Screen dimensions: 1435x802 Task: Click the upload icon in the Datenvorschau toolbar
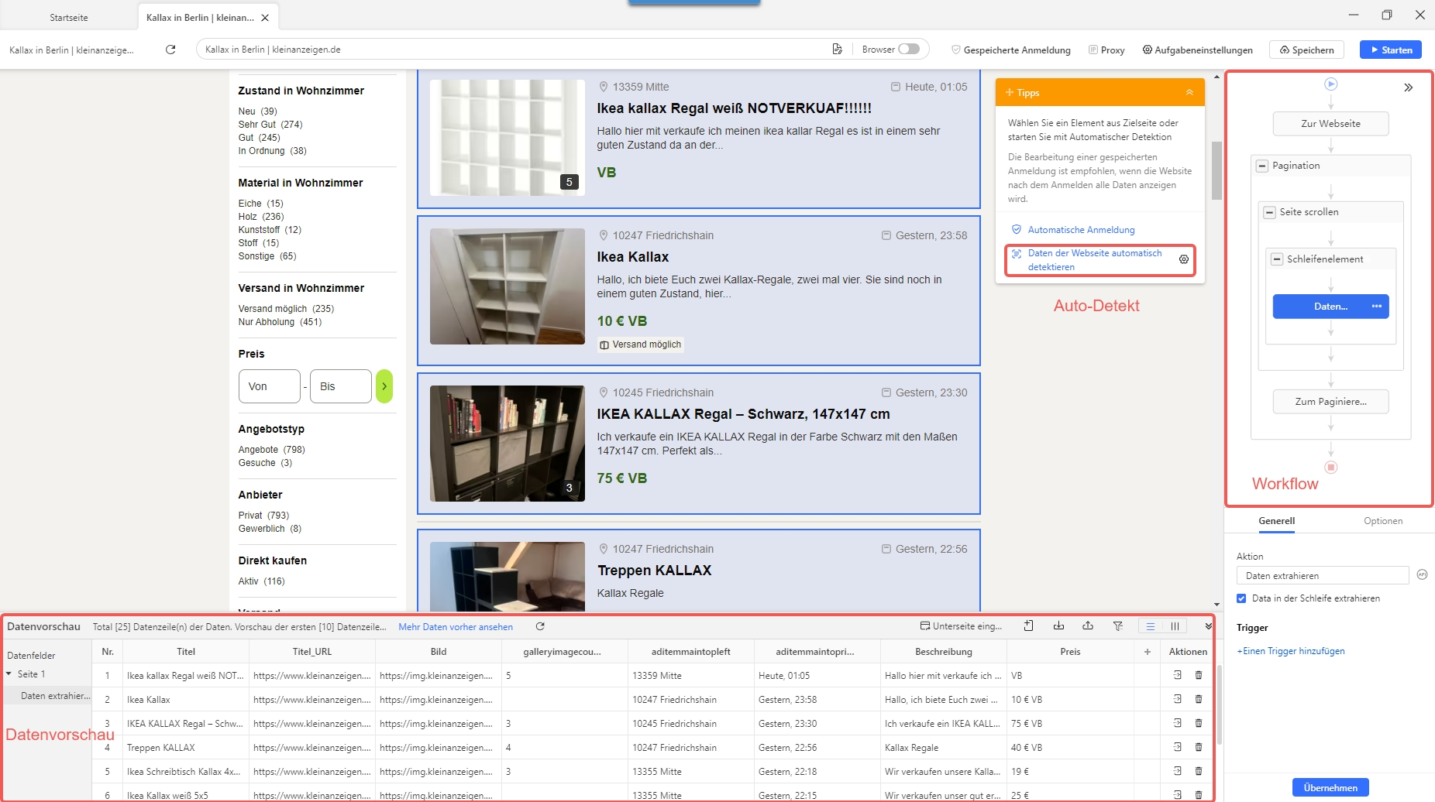coord(1088,626)
